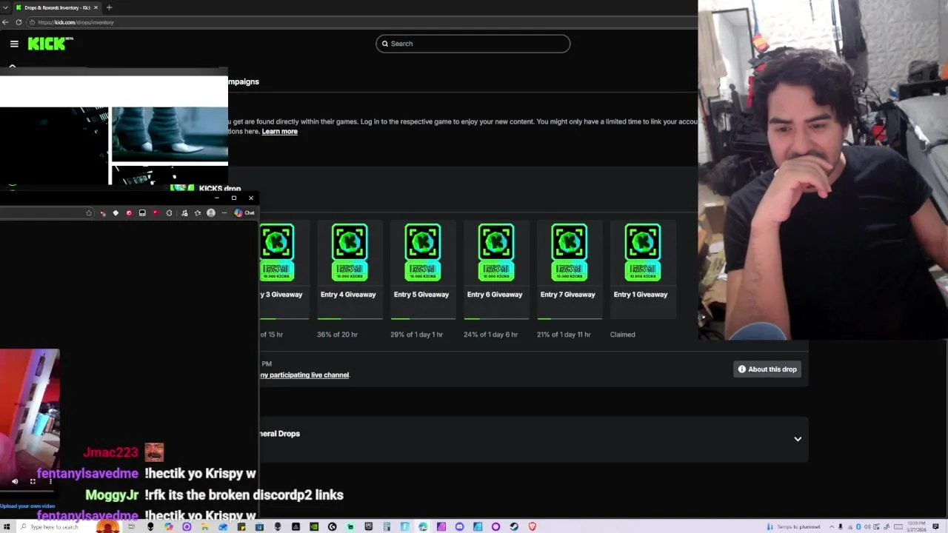This screenshot has height=533, width=948.
Task: Close the Drops & Rewards Inventory tab
Action: (96, 7)
